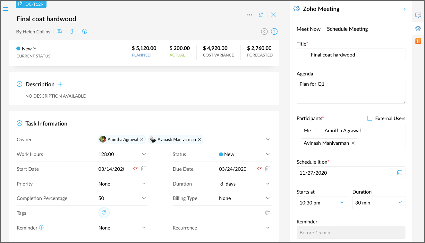The image size is (425, 243).
Task: Remove Amritha Agrawal from participants
Action: click(365, 131)
